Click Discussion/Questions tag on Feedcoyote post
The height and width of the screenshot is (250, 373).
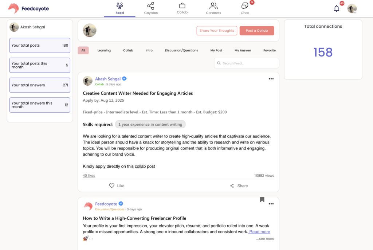(x=110, y=209)
